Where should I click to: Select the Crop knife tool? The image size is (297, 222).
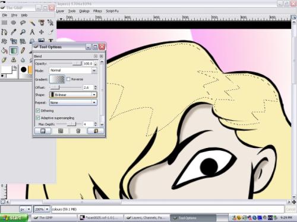point(50,32)
